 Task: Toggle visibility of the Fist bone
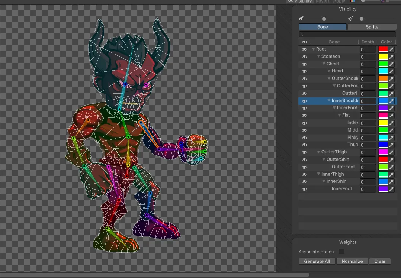304,116
